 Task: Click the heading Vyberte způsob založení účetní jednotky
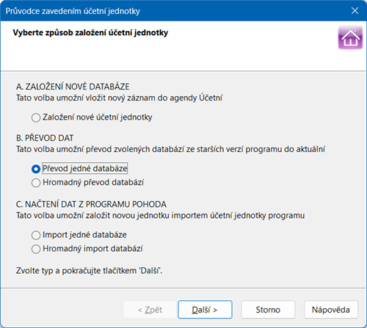tap(90, 33)
